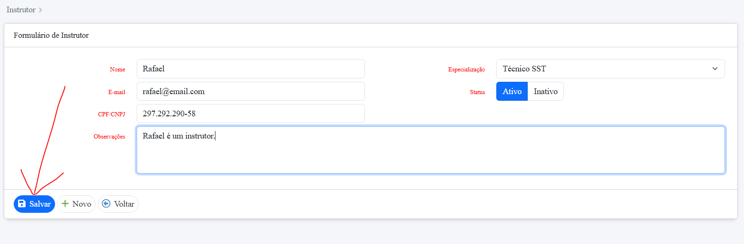
Task: Click the Formulário de Instrutor panel title
Action: click(51, 35)
